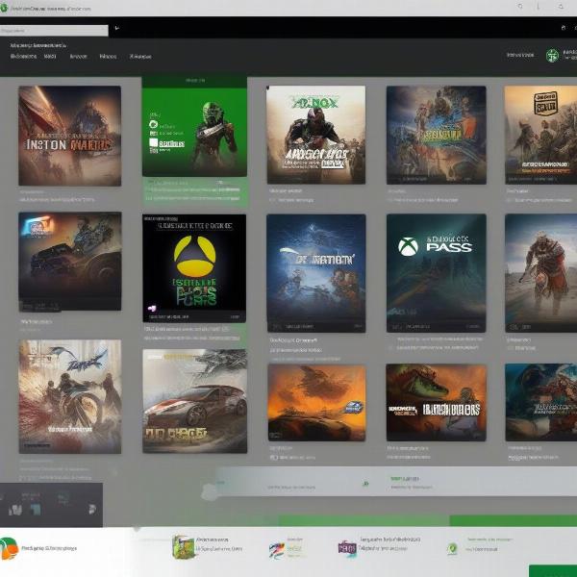Select the second short navigation tab

tap(50, 57)
